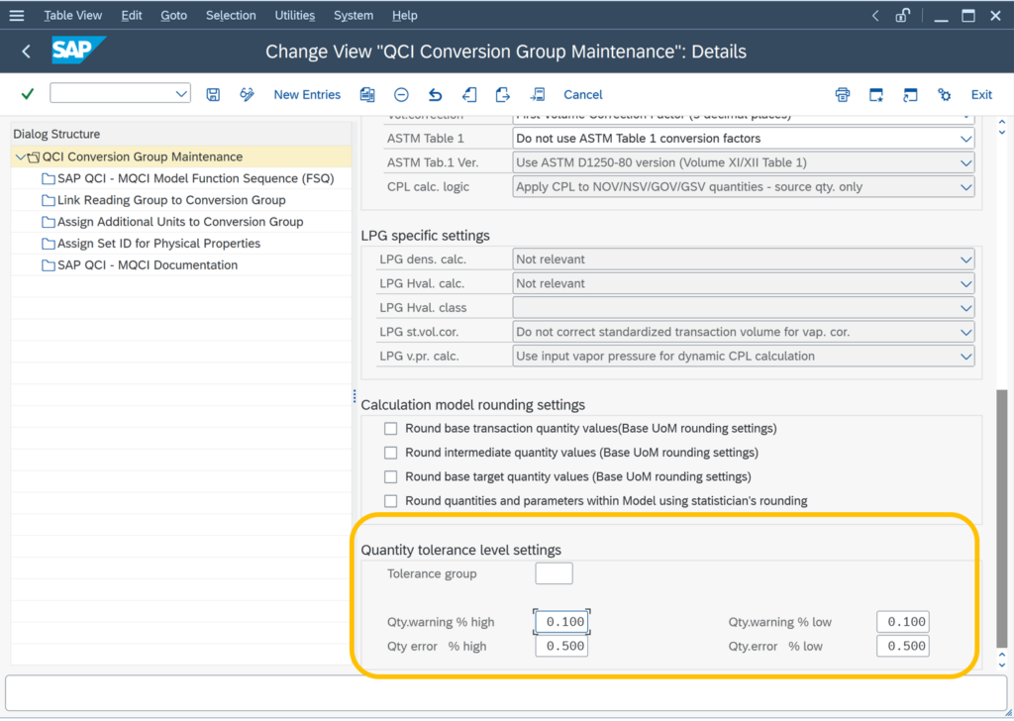This screenshot has width=1014, height=721.
Task: Click the Qty error % high field
Action: 561,646
